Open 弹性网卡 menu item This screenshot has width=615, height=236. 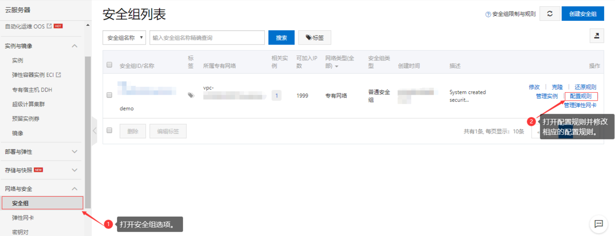coord(24,218)
